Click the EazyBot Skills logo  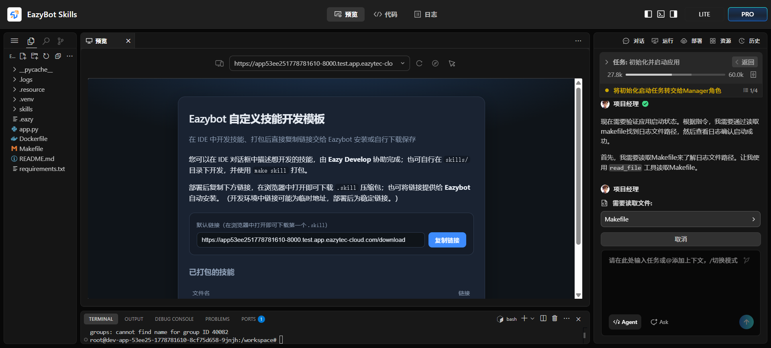(x=14, y=14)
